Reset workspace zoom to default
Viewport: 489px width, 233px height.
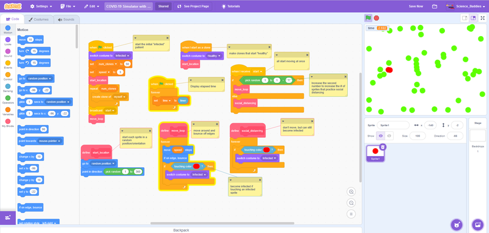coord(351,213)
